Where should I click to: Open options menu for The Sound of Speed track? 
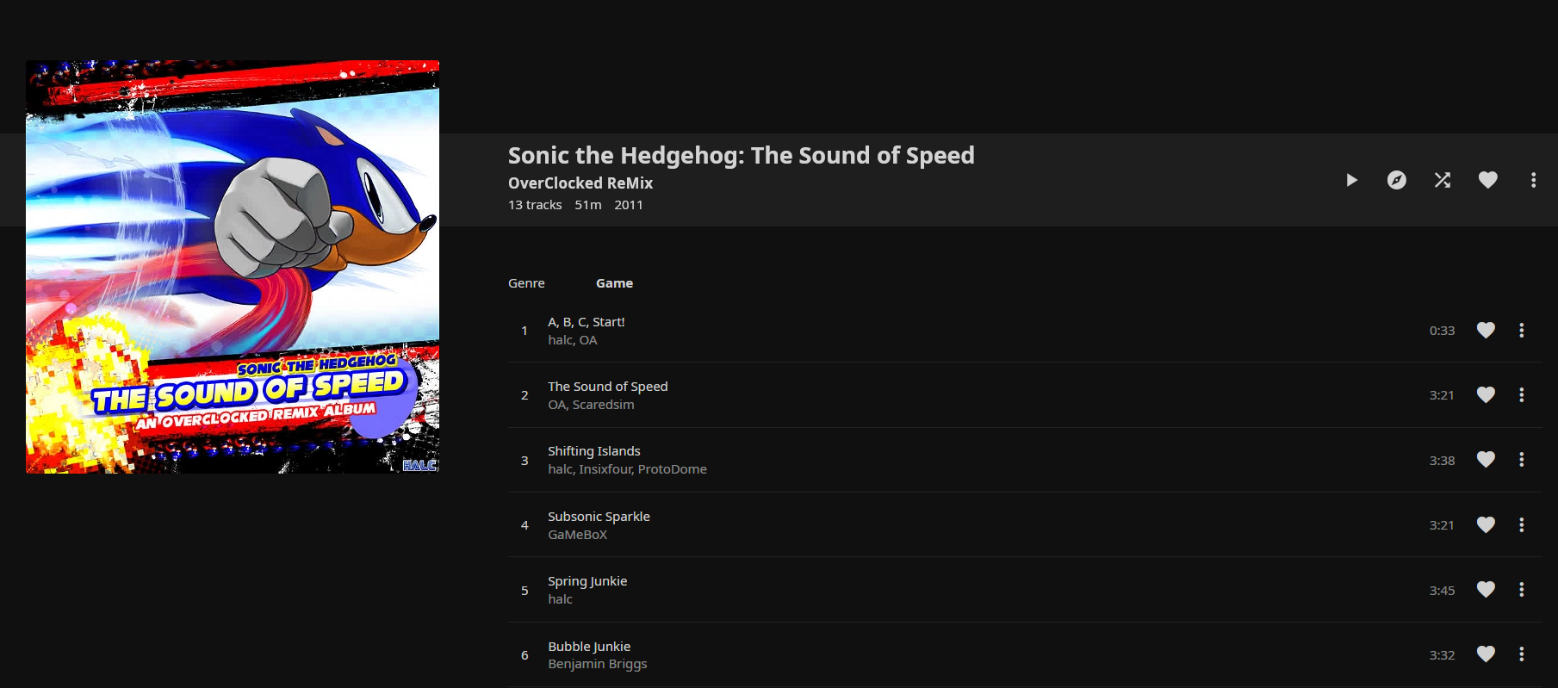pos(1521,395)
